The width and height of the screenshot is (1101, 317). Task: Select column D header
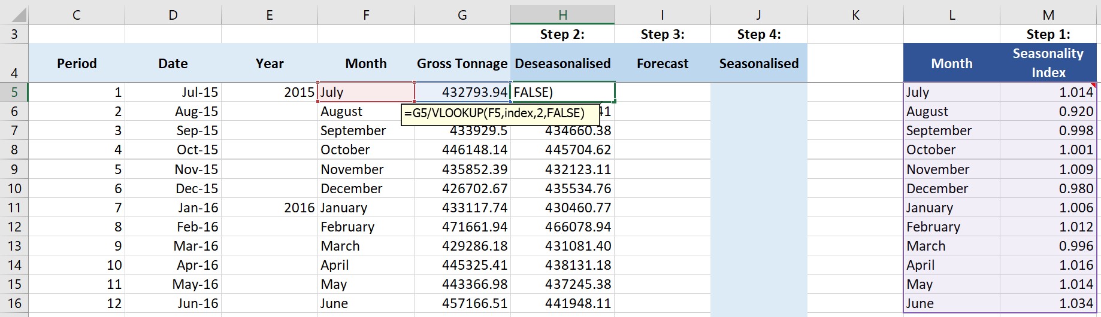pyautogui.click(x=173, y=15)
